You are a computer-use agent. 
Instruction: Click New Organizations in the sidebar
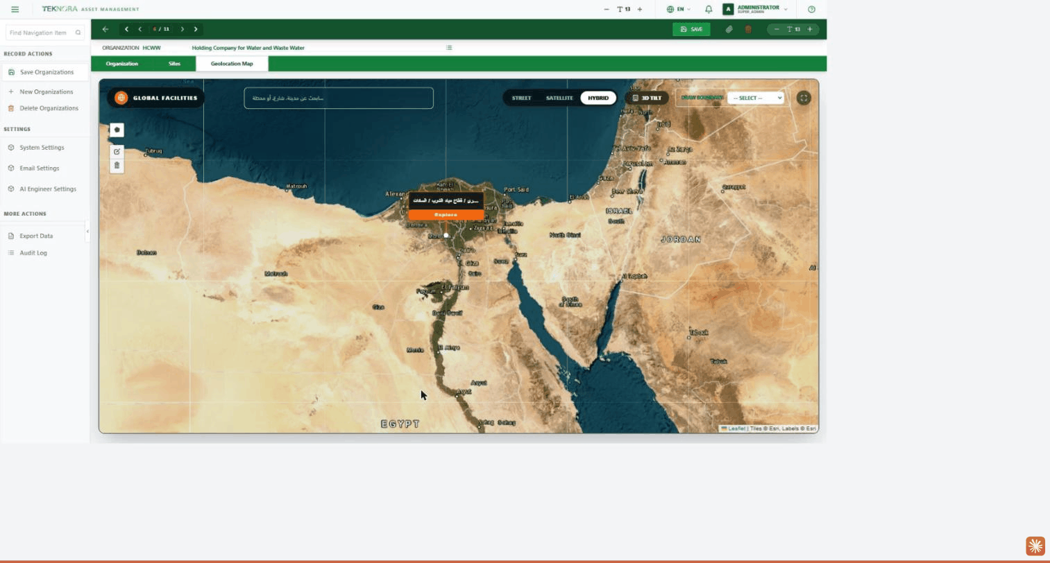pos(45,92)
